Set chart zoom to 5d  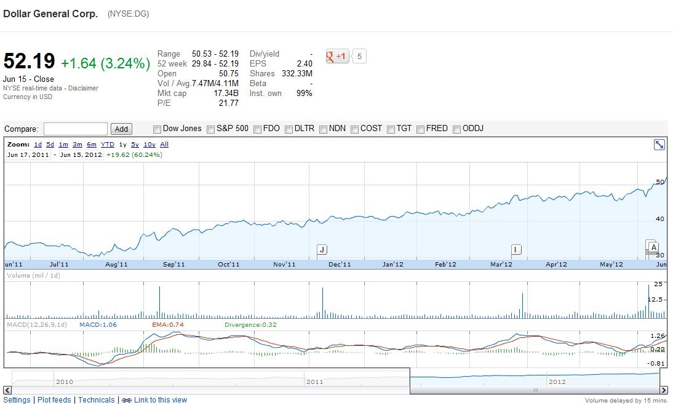(x=50, y=145)
